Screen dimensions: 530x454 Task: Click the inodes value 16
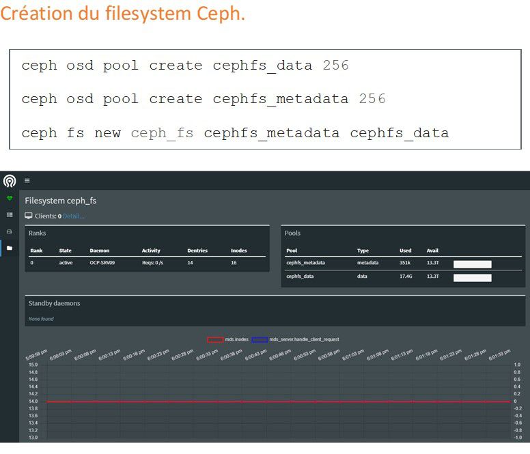point(234,263)
